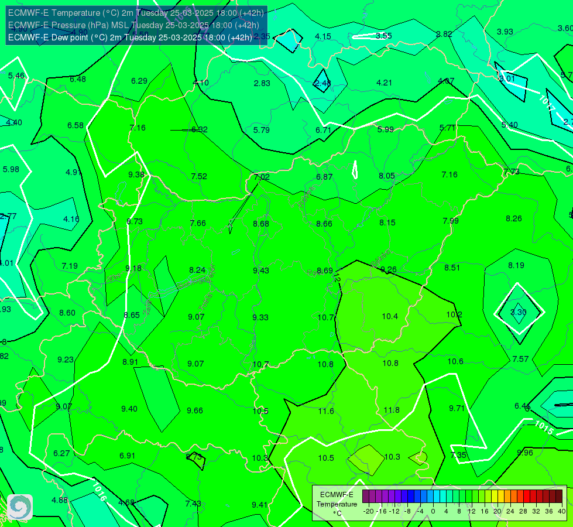Click the 8.68 temperature value

pyautogui.click(x=261, y=224)
